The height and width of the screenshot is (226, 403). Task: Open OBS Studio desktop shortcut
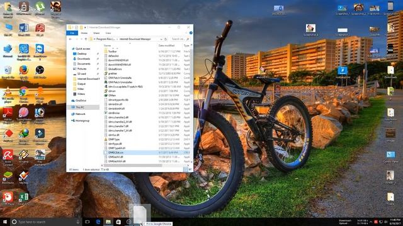coord(40,72)
